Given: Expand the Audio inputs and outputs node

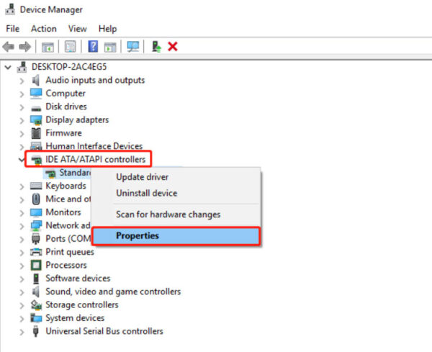Looking at the screenshot, I should pos(22,81).
